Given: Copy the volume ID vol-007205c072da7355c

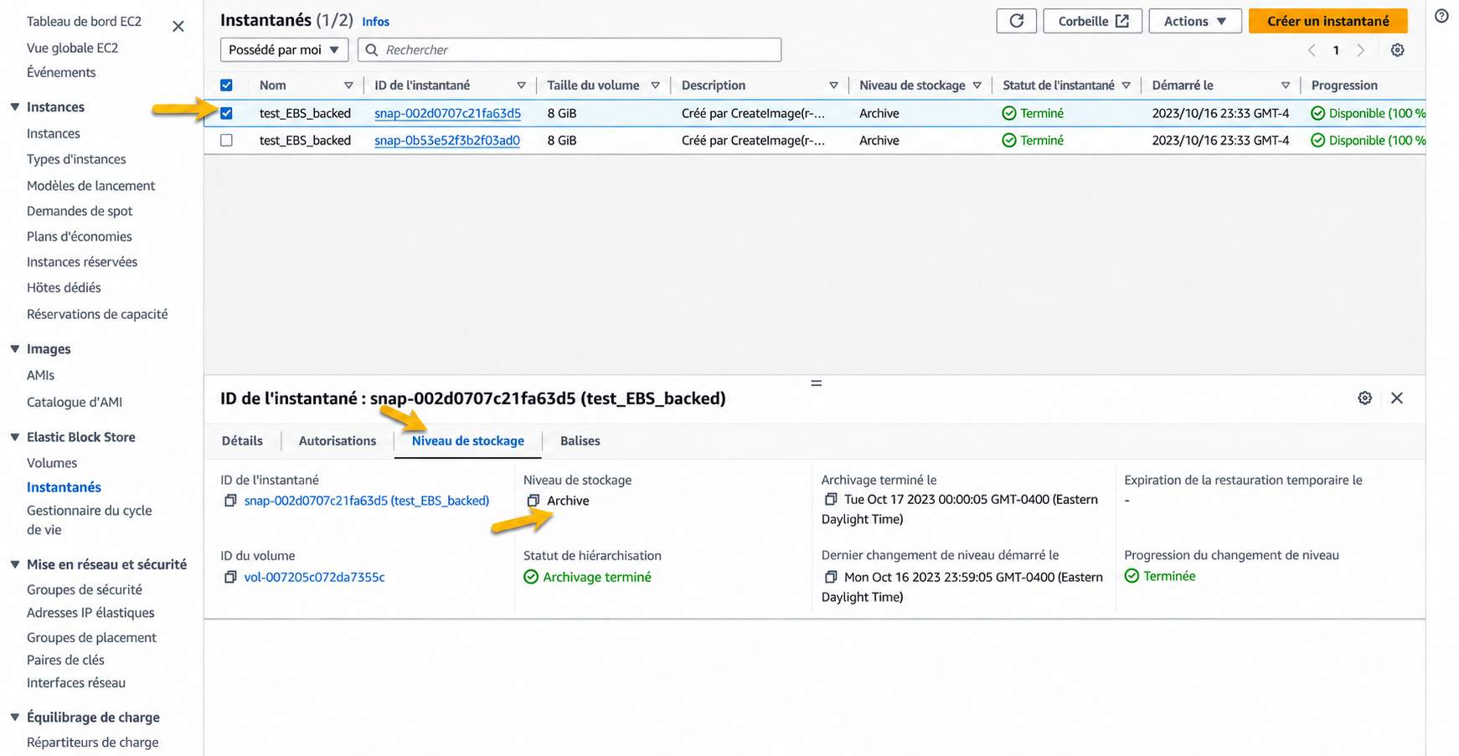Looking at the screenshot, I should (x=230, y=577).
